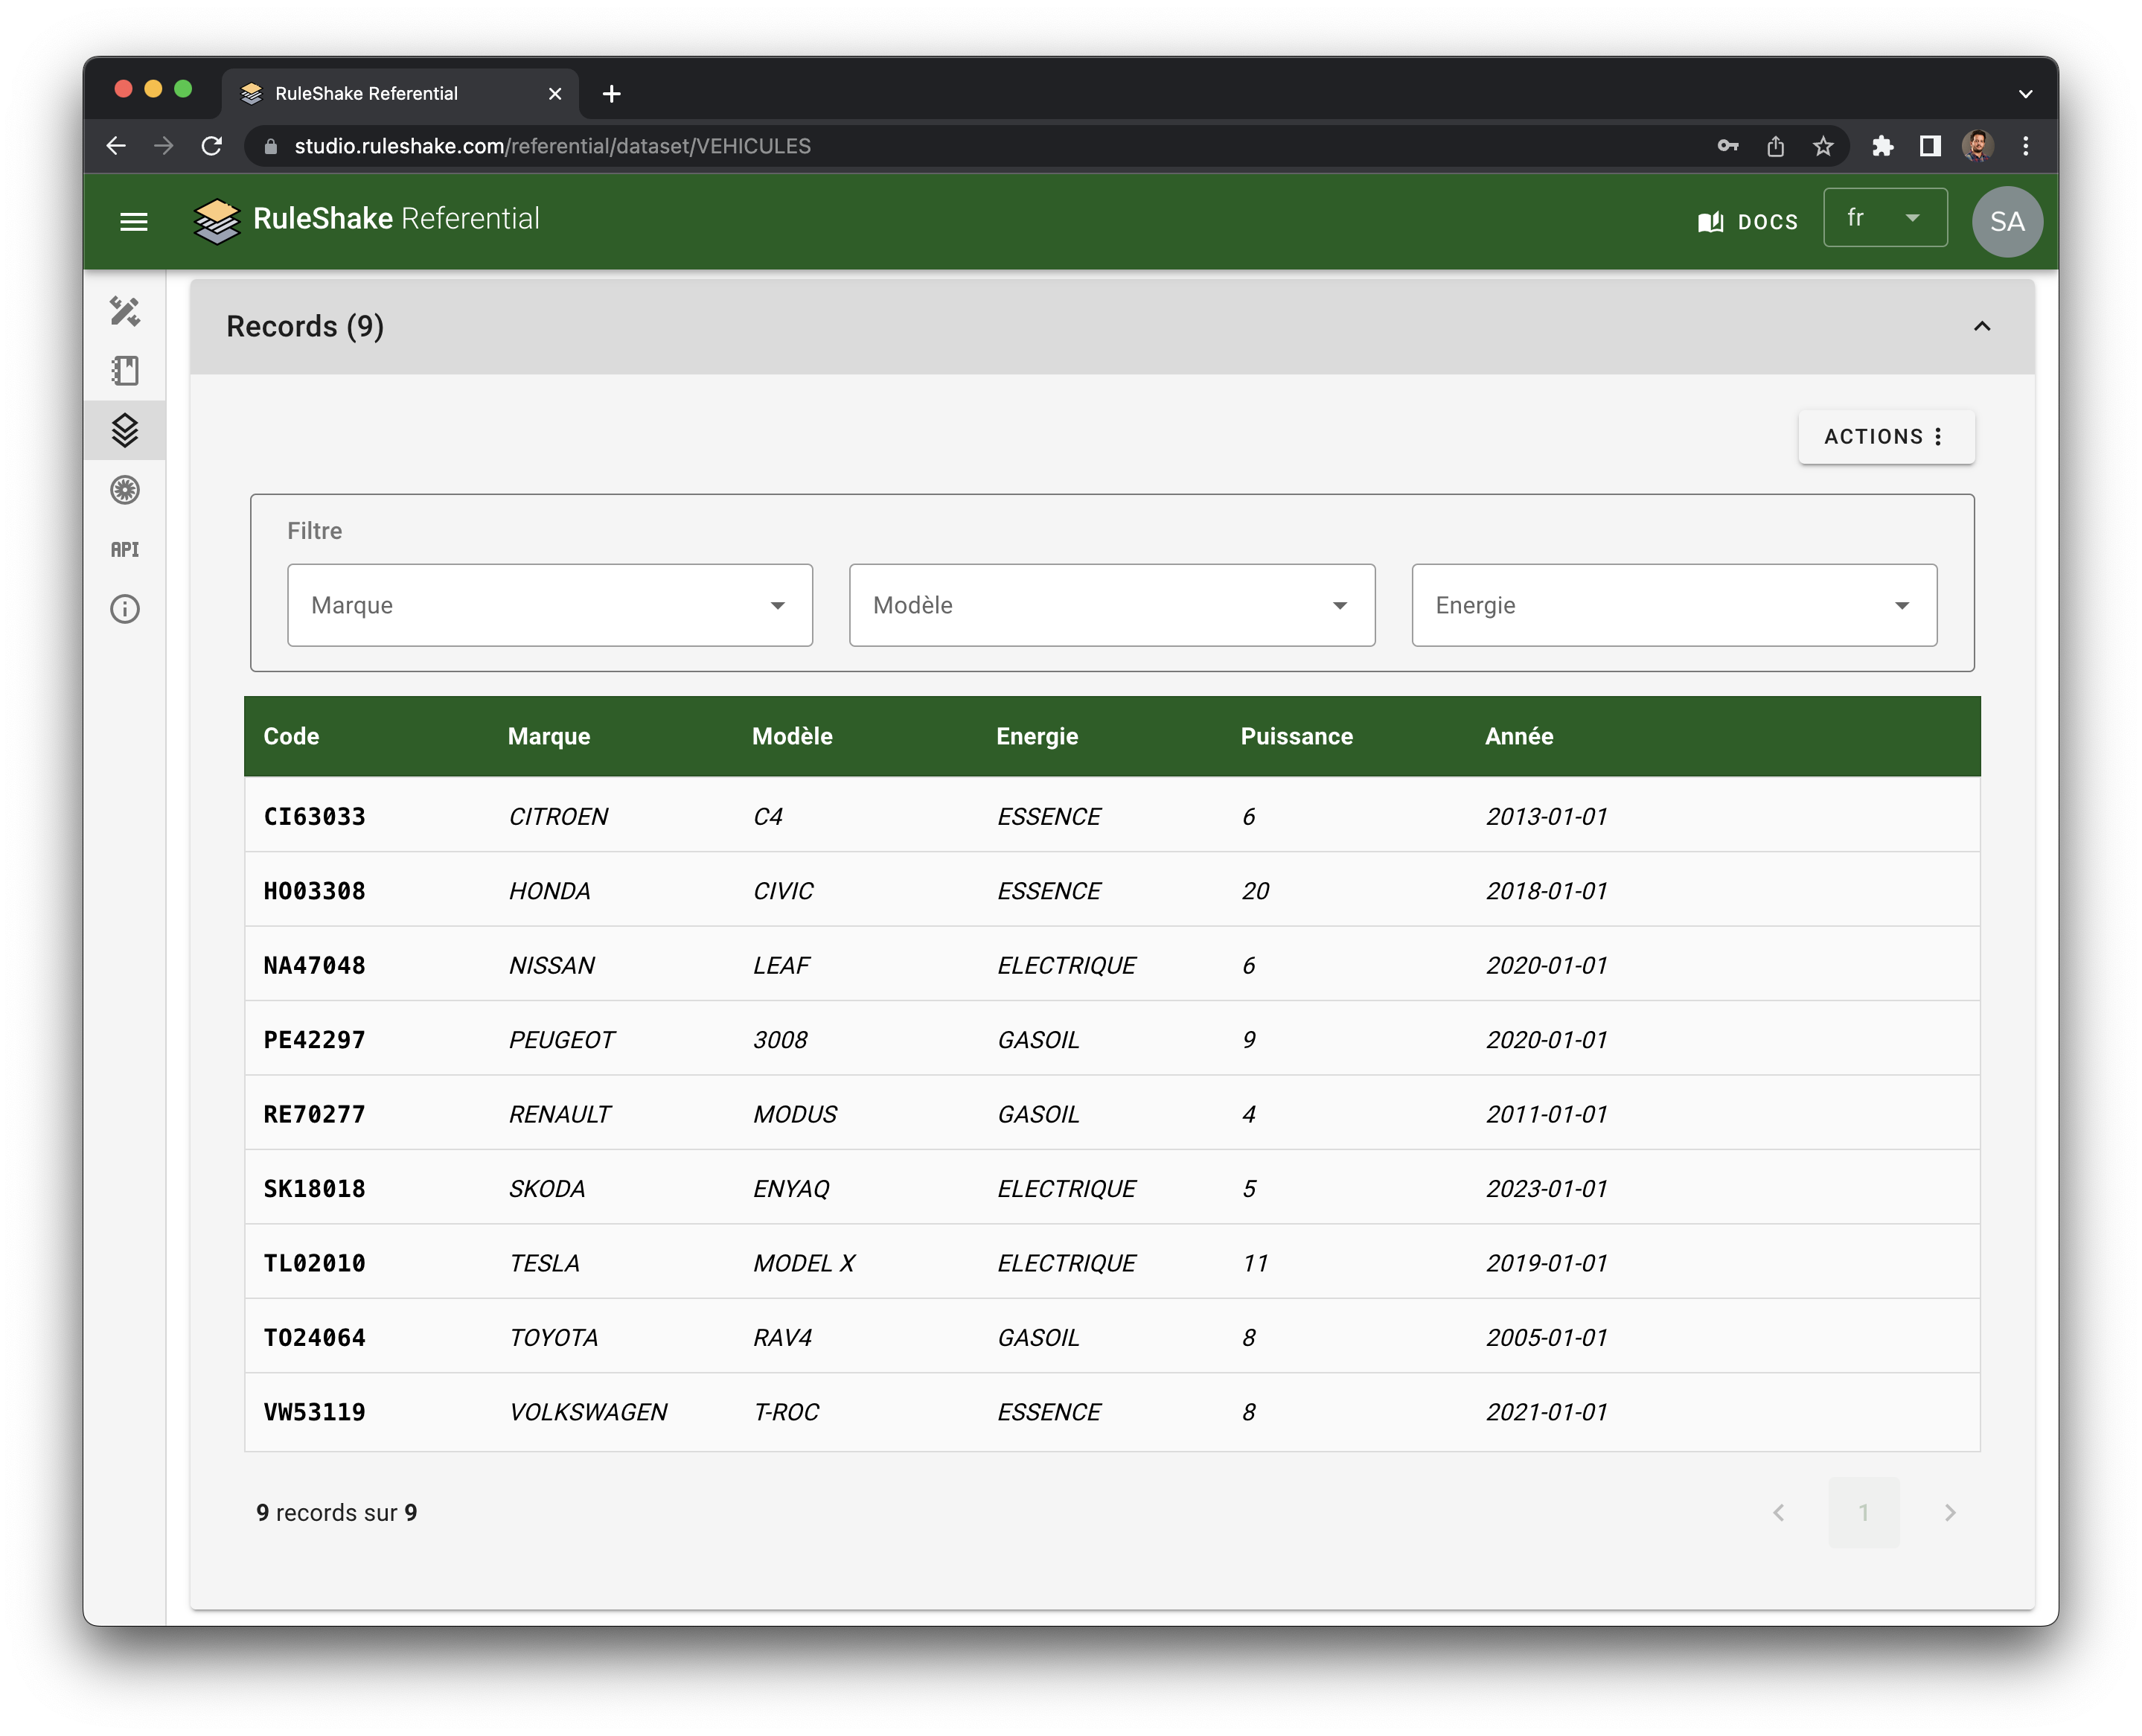Click the TESLA MODEL X record row
Screen dimensions: 2142x1736
[1111, 1263]
